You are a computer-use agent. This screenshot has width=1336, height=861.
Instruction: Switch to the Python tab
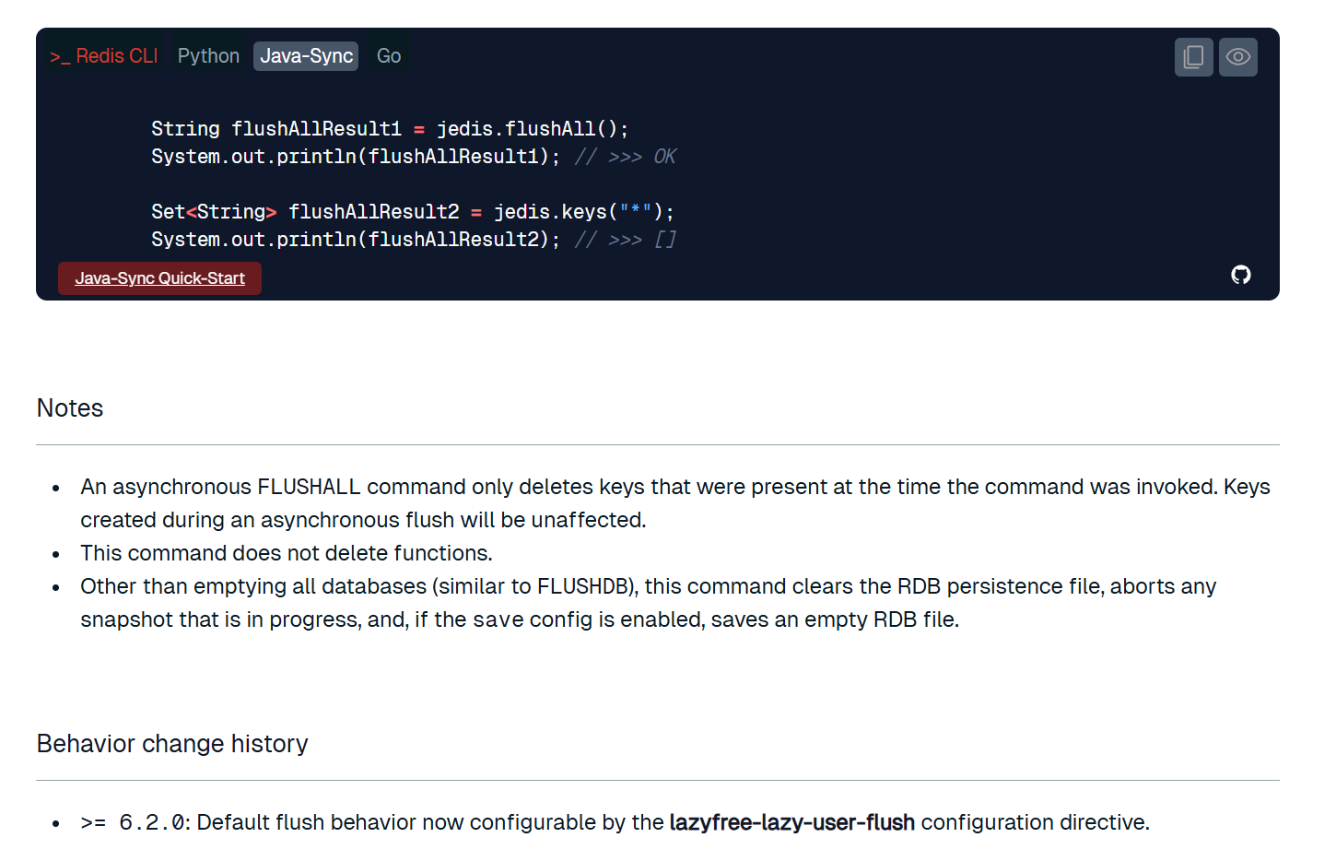pyautogui.click(x=208, y=56)
